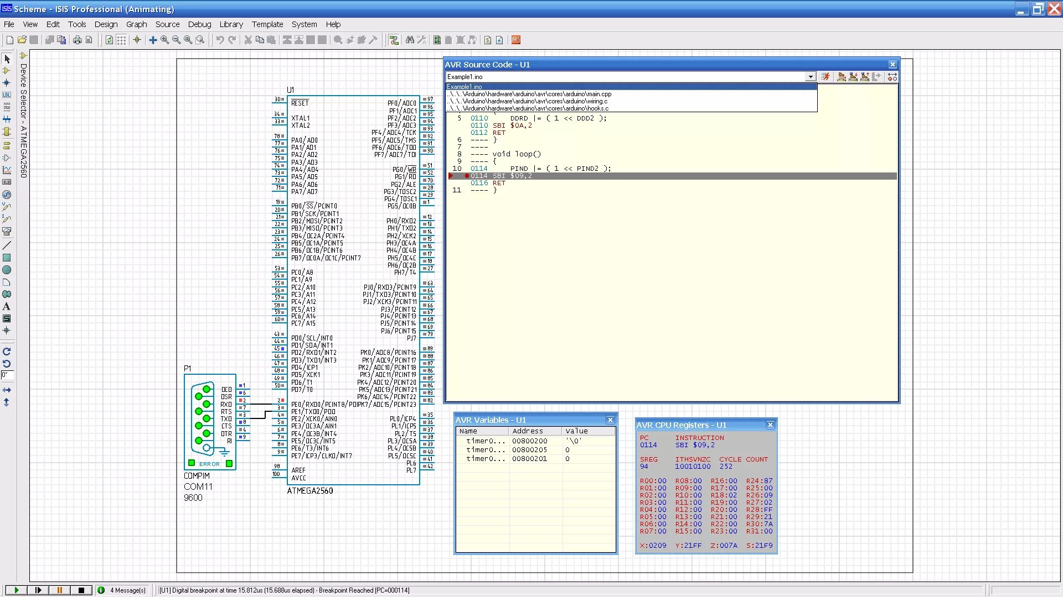
Task: Click the Stop simulation button
Action: (81, 590)
